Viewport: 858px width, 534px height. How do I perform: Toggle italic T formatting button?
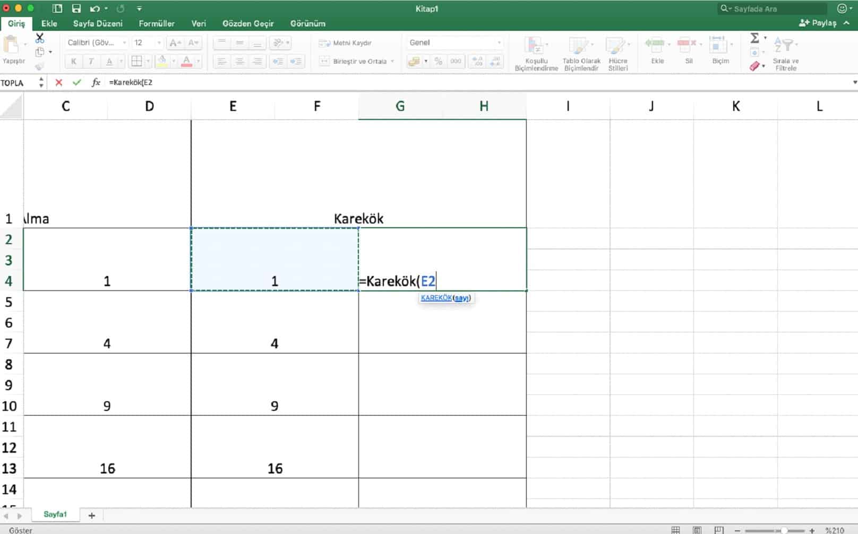coord(91,62)
